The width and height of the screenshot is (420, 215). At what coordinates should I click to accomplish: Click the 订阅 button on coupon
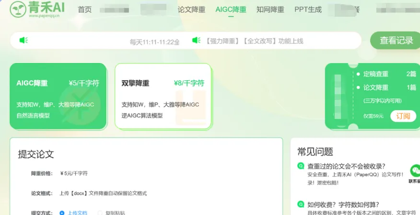tap(403, 116)
